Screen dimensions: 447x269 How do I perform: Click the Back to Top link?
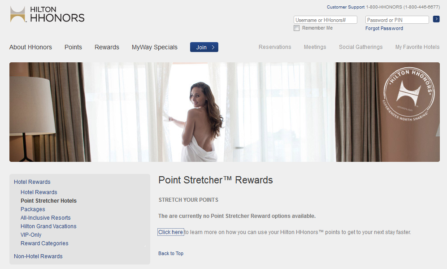point(170,254)
